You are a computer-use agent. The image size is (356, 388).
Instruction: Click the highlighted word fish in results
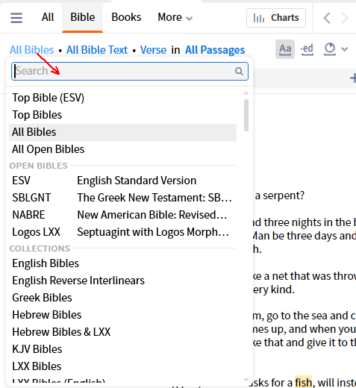pyautogui.click(x=303, y=382)
